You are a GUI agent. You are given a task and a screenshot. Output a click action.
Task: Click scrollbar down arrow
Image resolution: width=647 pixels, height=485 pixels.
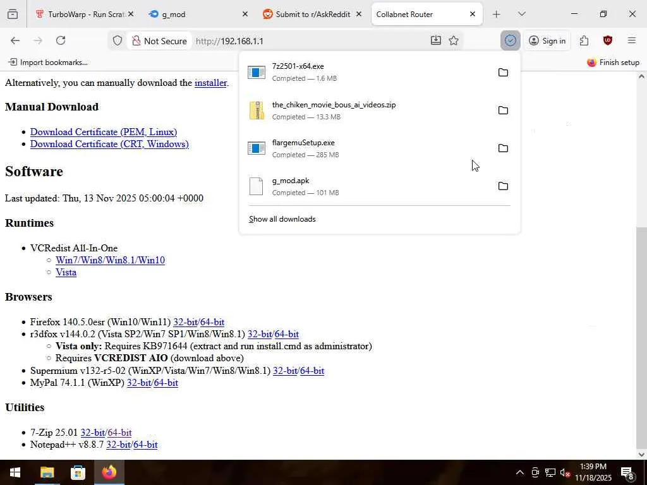pyautogui.click(x=641, y=455)
